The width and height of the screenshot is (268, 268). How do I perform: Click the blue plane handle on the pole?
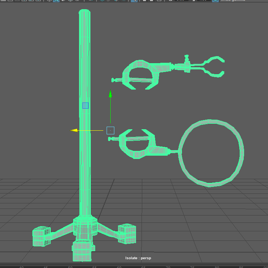tap(85, 105)
